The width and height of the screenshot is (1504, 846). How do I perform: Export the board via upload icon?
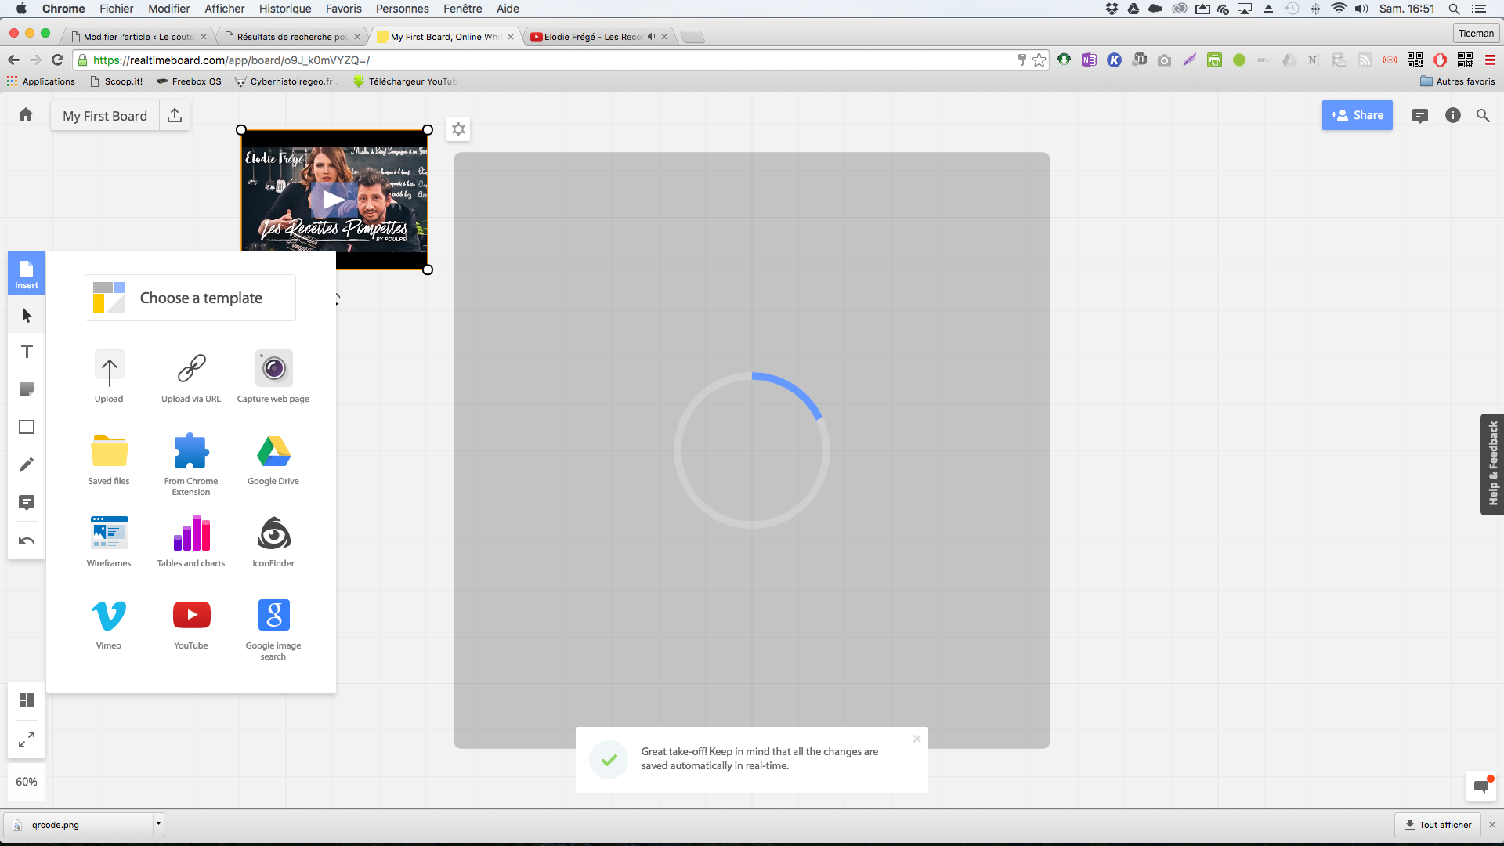pos(175,116)
